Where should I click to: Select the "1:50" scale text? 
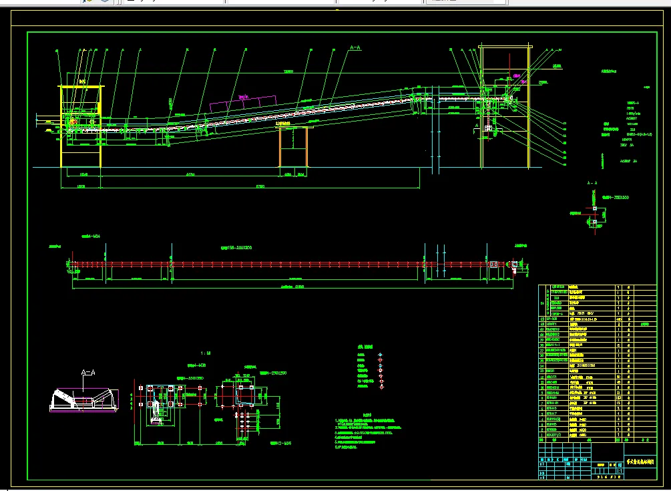tap(206, 353)
